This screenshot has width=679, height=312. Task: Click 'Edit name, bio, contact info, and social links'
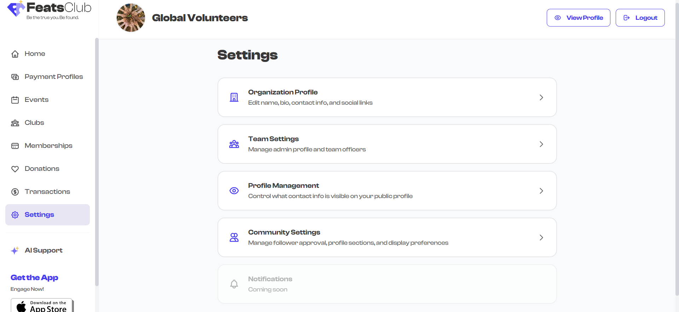tap(310, 103)
